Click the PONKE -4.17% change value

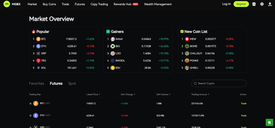coord(229,61)
